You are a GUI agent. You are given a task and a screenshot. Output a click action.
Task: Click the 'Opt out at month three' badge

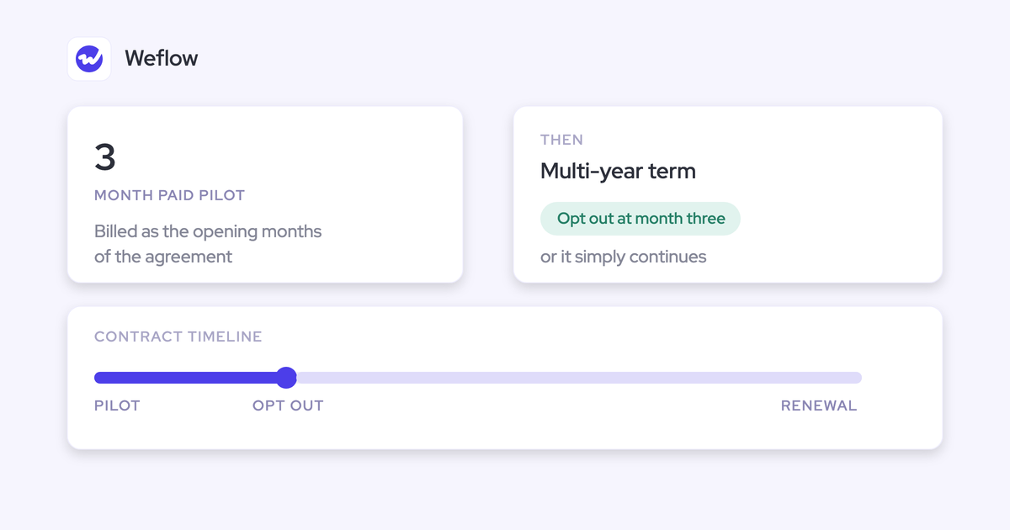tap(641, 219)
